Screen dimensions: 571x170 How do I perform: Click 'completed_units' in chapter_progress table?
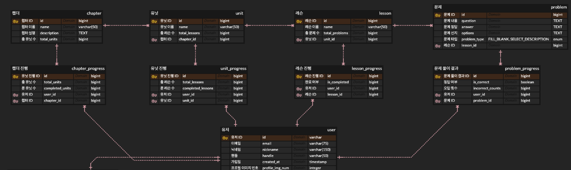(x=57, y=89)
